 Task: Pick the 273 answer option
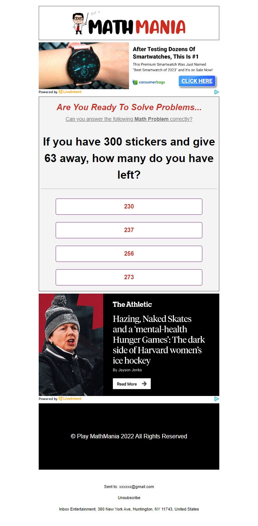pos(129,277)
